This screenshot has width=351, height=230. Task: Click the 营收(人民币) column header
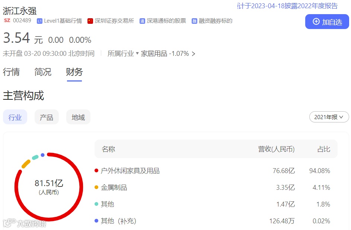276,149
